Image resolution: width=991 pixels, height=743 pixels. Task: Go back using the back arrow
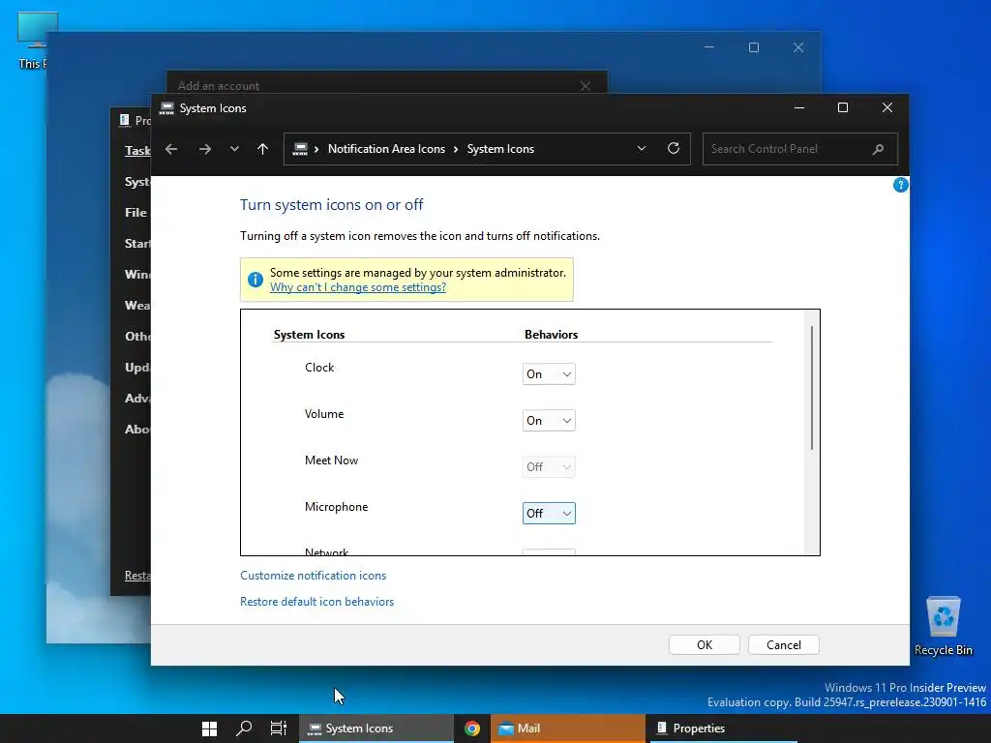pos(171,149)
